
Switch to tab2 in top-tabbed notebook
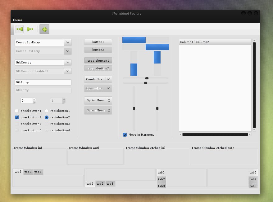click(x=28, y=172)
